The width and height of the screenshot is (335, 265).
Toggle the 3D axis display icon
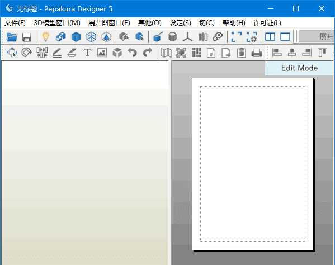tap(187, 37)
